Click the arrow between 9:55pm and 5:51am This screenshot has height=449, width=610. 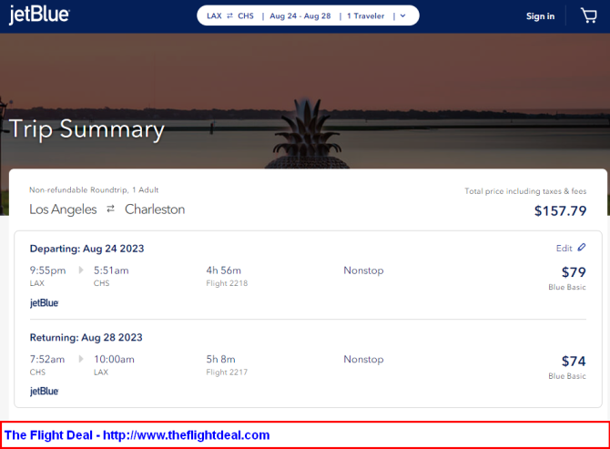tap(81, 270)
